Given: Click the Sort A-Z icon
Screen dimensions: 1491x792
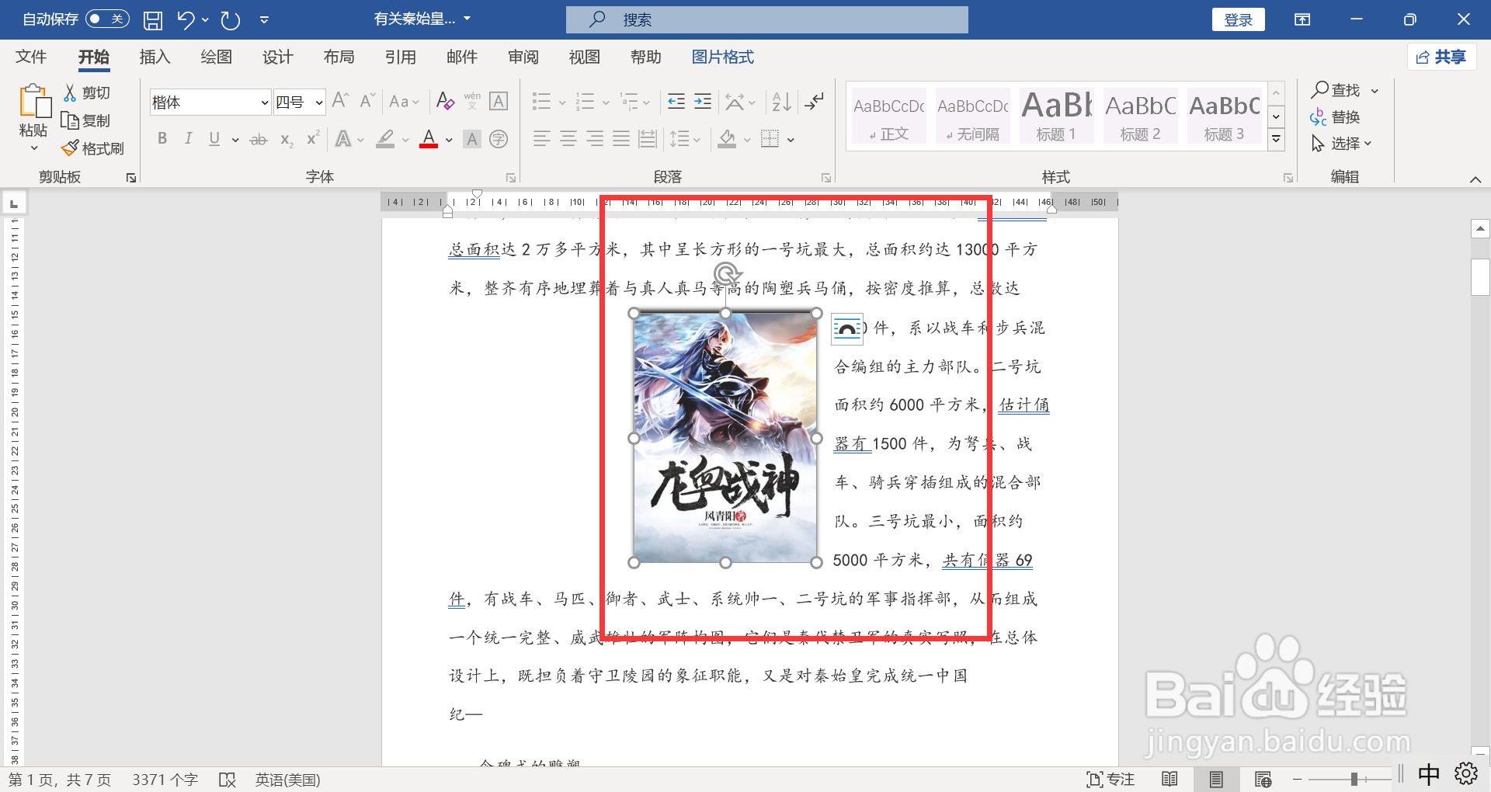Looking at the screenshot, I should 781,102.
